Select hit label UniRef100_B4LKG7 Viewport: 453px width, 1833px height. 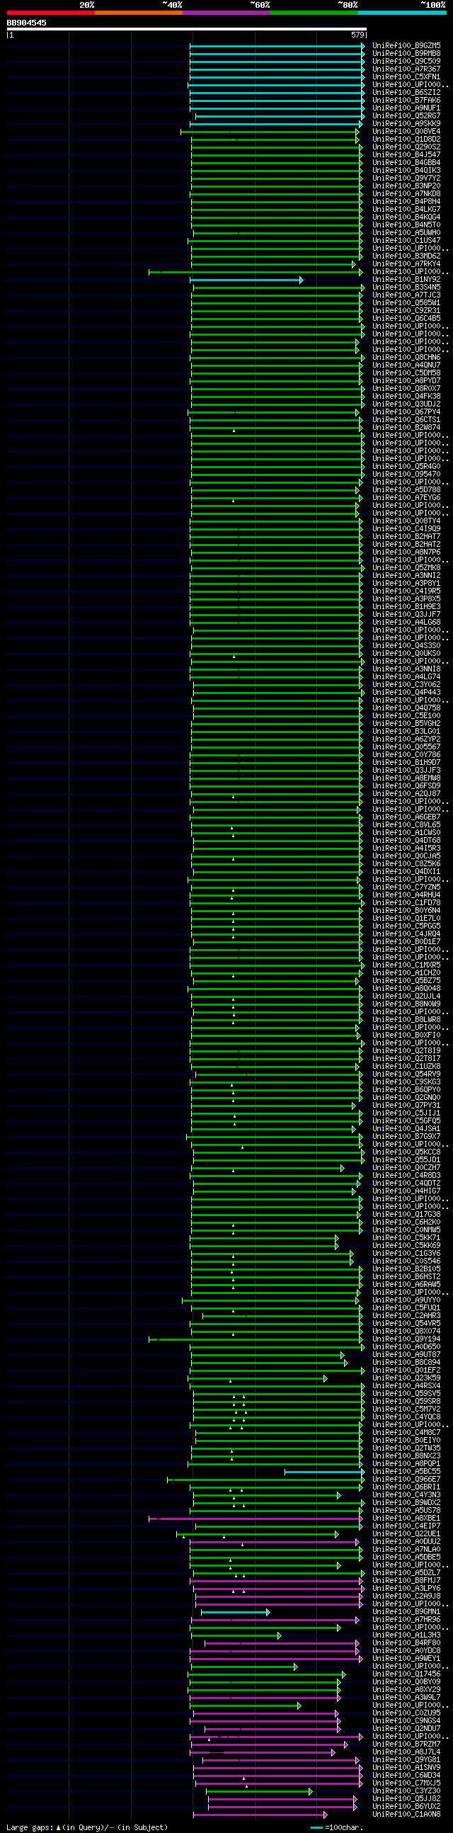point(406,210)
